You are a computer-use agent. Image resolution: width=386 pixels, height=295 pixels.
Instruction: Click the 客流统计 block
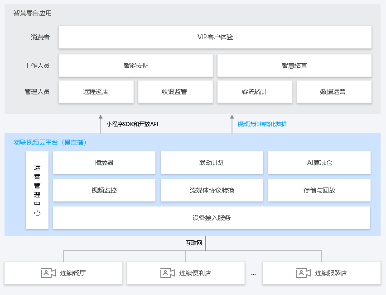[x=255, y=92]
